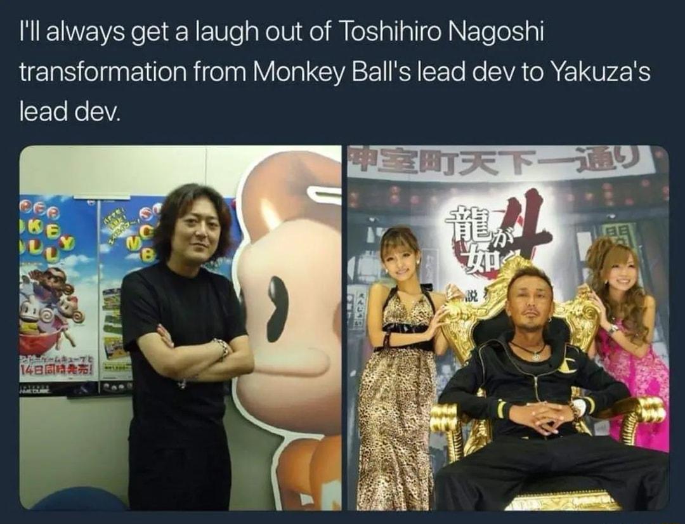Click the man in the black t-shirt
685x524 pixels.
pos(186,345)
